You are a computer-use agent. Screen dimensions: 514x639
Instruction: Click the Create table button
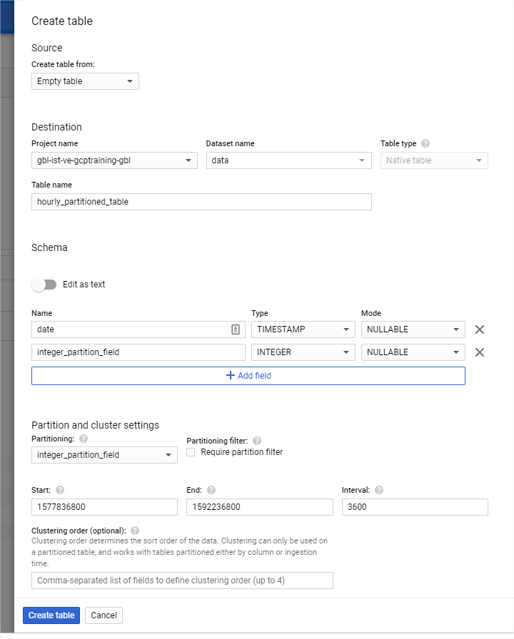click(51, 615)
